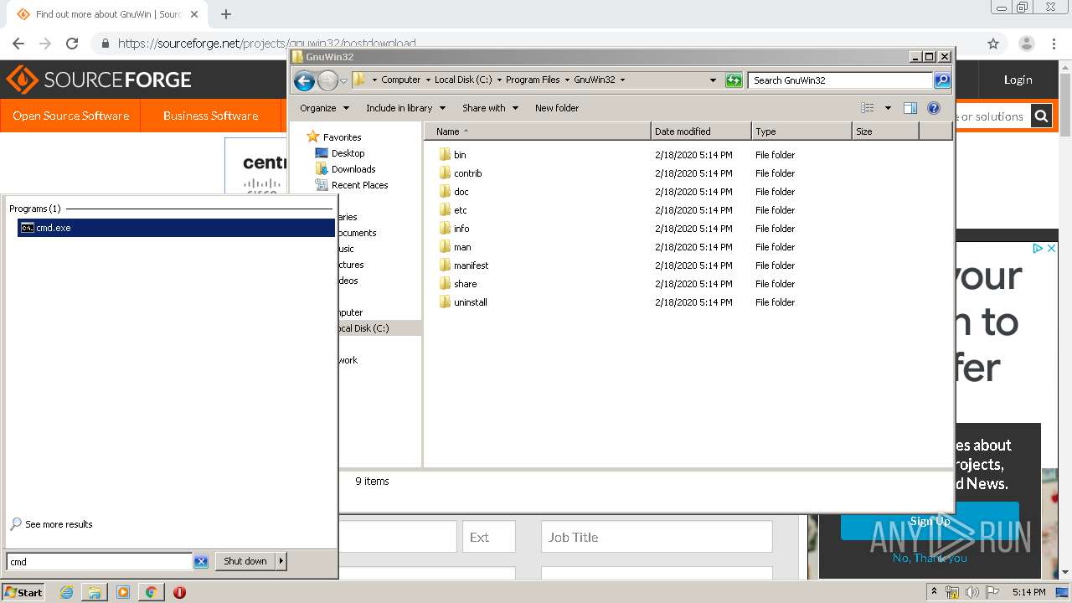Expand GnuWin32 breadcrumb arrow

tap(622, 80)
